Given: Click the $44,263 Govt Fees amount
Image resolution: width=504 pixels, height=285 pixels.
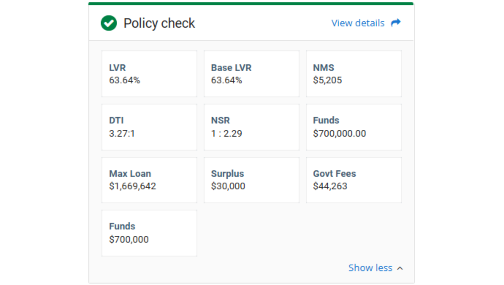Looking at the screenshot, I should (x=330, y=186).
